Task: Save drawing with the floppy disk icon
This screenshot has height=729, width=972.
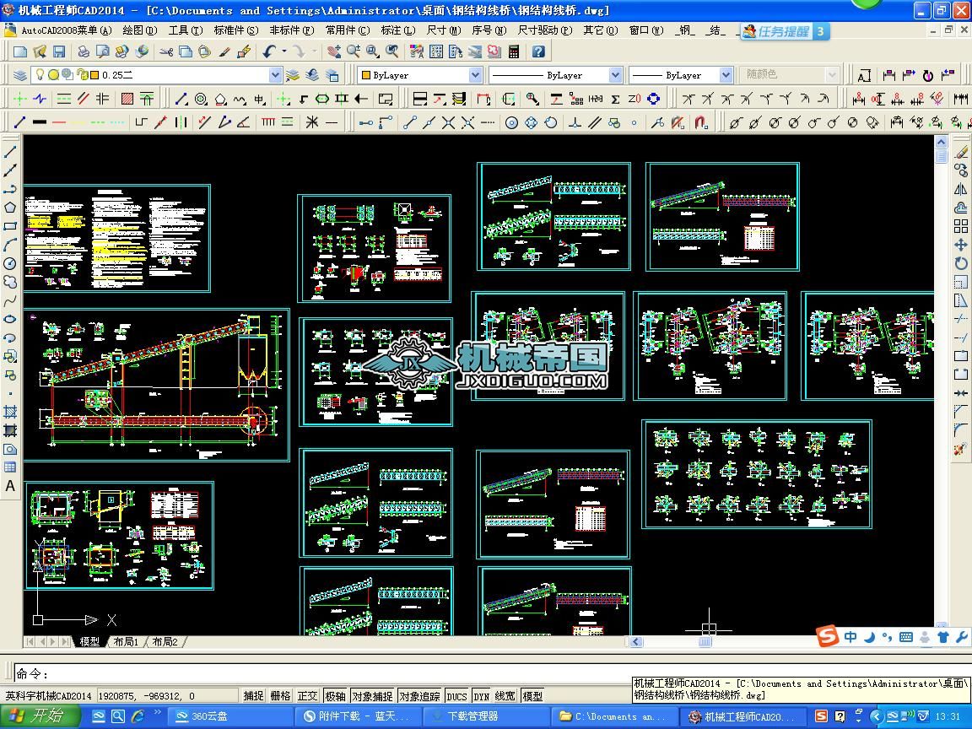Action: [59, 51]
